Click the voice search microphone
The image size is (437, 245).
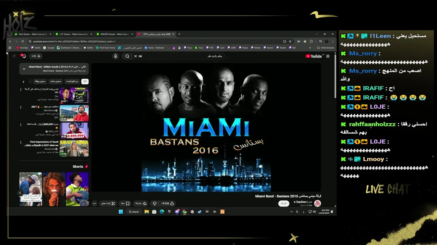(x=115, y=56)
